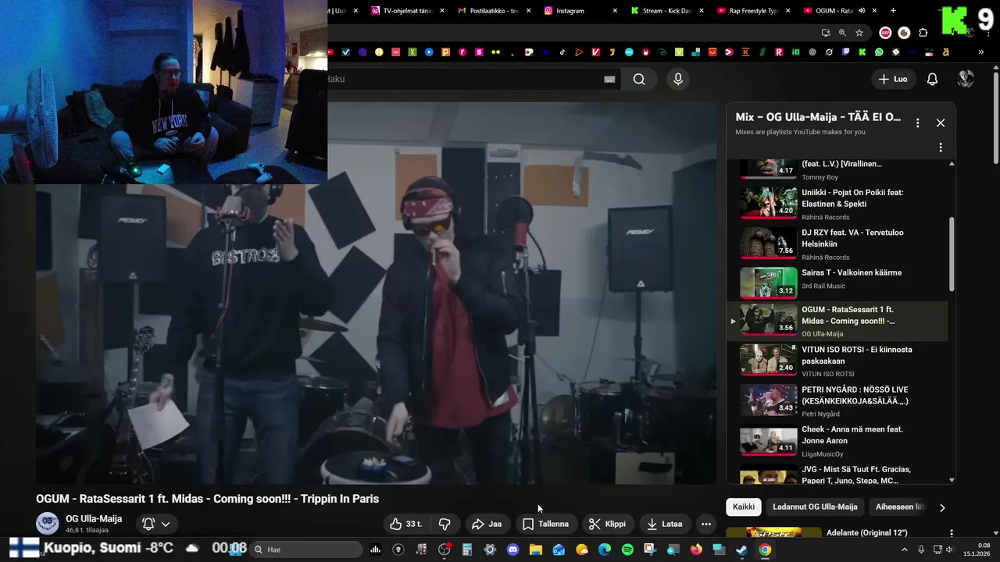Image resolution: width=1000 pixels, height=562 pixels.
Task: Switch to Stream - Kick Dashboard tab
Action: tap(666, 11)
